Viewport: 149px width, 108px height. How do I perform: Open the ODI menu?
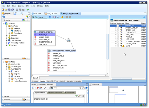[27, 6]
